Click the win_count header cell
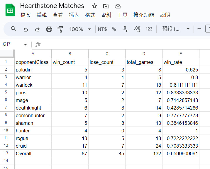The width and height of the screenshot is (210, 169). [x=70, y=62]
